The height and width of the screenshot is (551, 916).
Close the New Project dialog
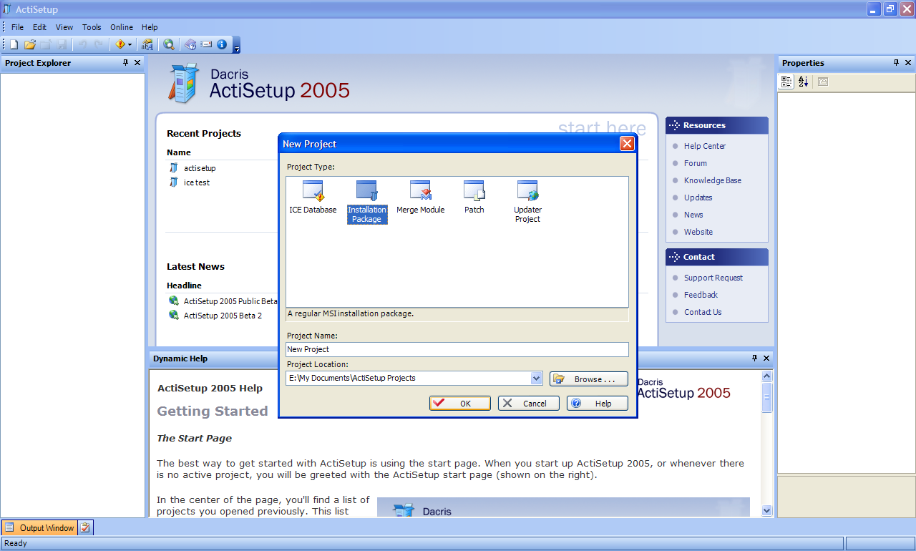coord(627,144)
